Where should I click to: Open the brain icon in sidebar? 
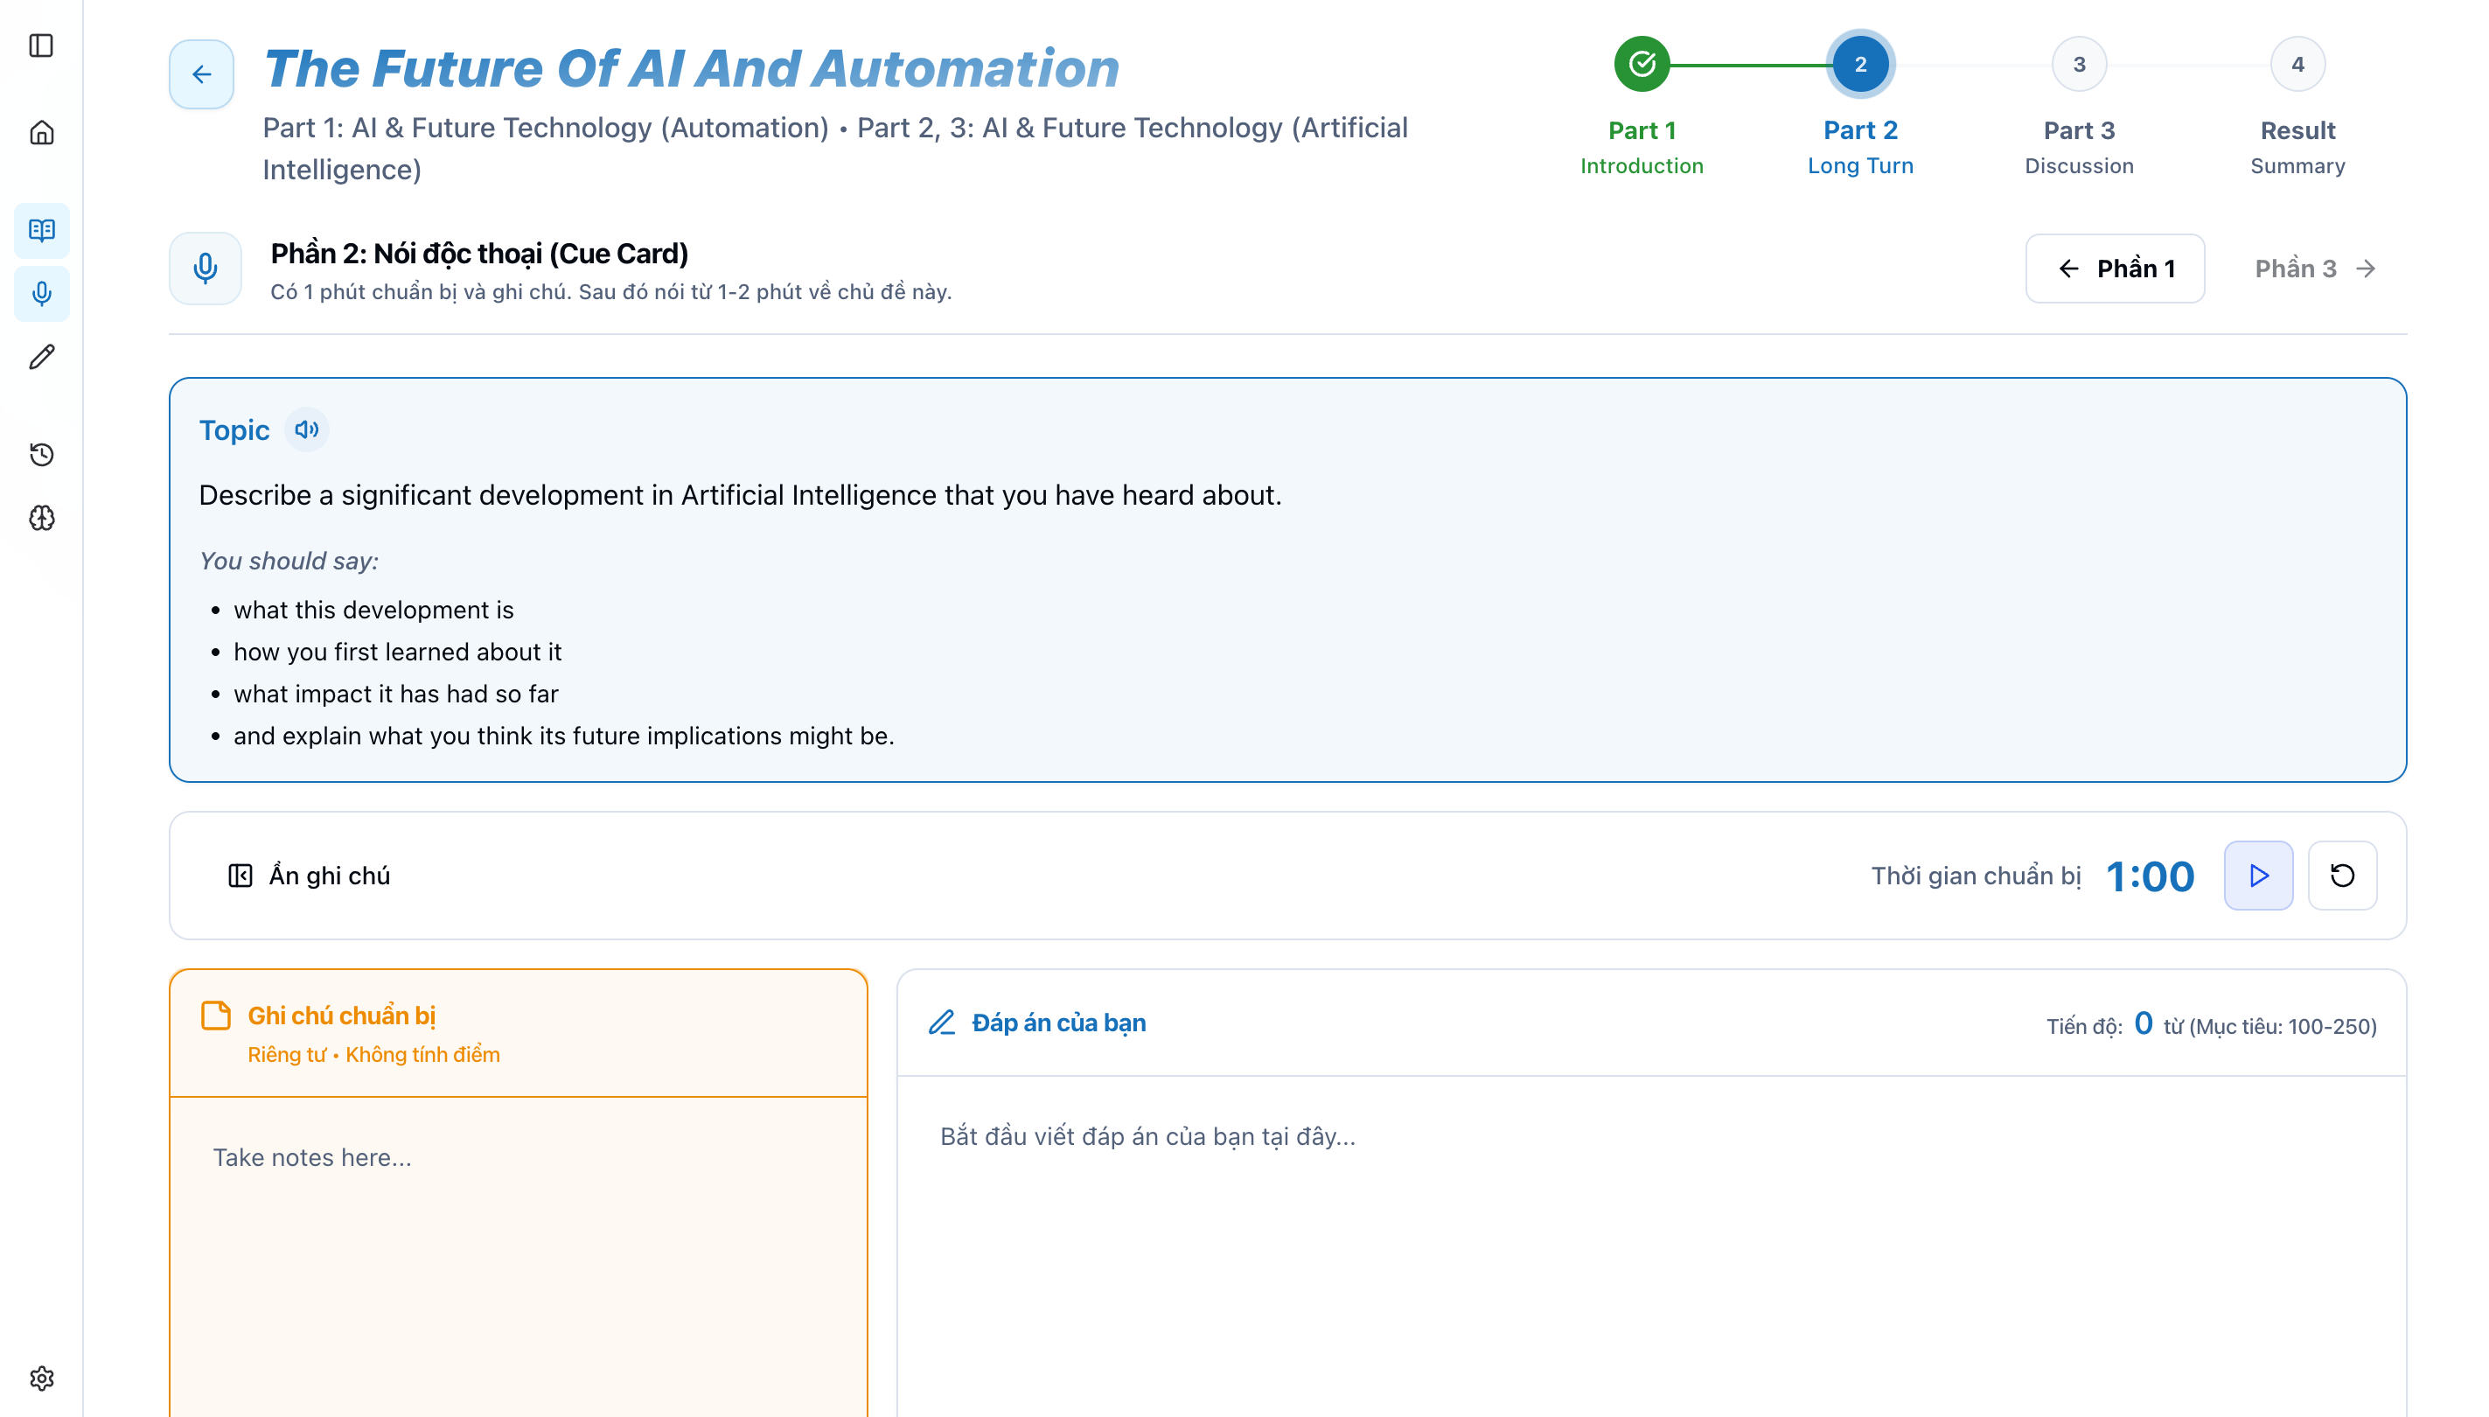41,518
